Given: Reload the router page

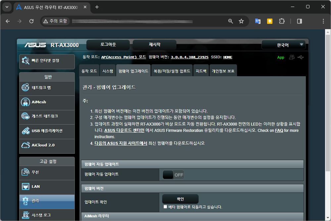Looking at the screenshot, I should [x=31, y=21].
